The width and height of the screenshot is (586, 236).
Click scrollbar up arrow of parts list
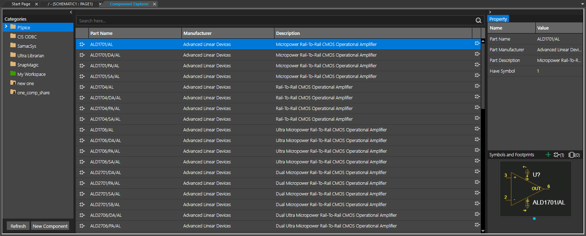pos(483,41)
